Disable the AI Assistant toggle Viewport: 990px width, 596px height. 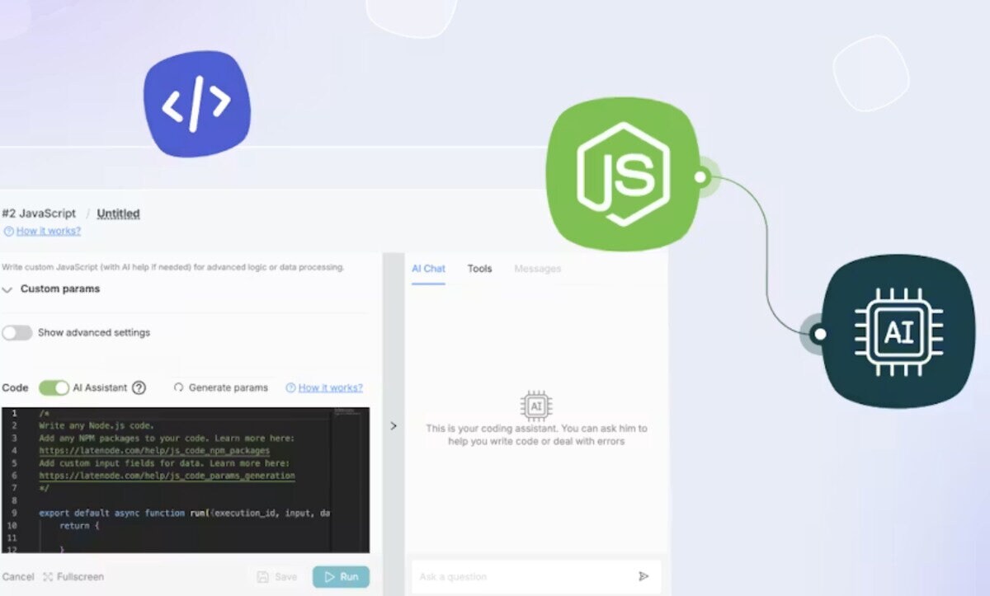(54, 387)
